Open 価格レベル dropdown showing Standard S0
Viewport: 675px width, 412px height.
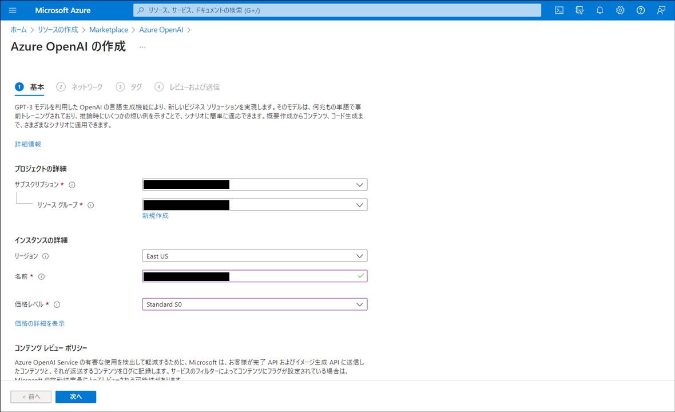(255, 304)
